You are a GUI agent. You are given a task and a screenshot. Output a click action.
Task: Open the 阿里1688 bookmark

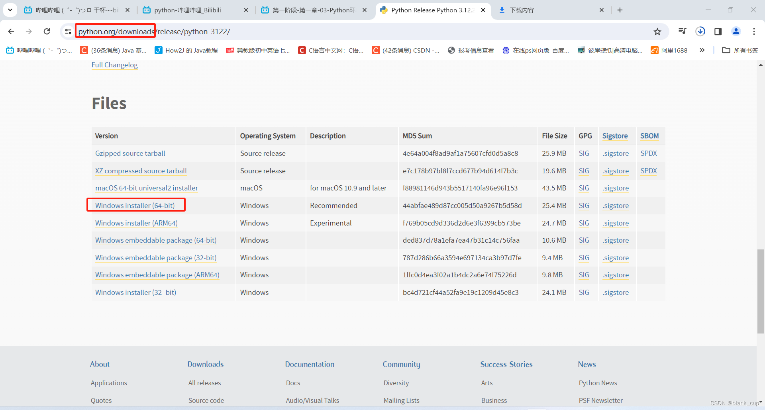[669, 50]
